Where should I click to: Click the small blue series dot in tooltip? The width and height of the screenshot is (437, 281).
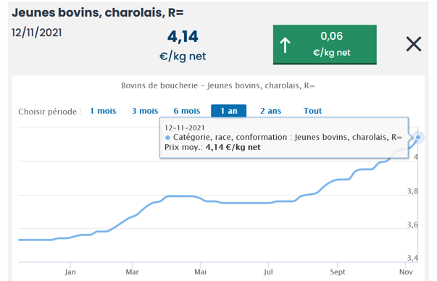pos(167,138)
